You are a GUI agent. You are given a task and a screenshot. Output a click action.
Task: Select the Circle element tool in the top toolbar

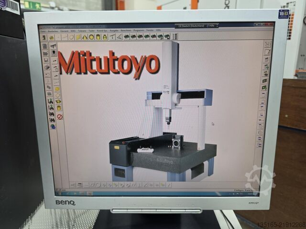tap(71, 37)
